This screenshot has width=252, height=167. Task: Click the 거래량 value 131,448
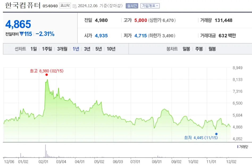(x=223, y=20)
